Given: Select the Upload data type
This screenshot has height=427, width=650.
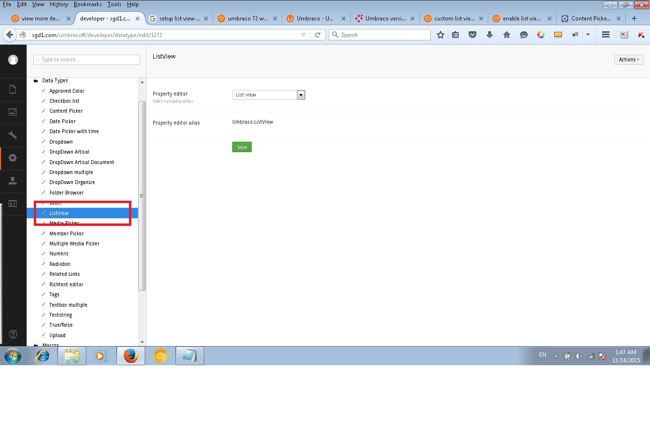Looking at the screenshot, I should pos(58,335).
